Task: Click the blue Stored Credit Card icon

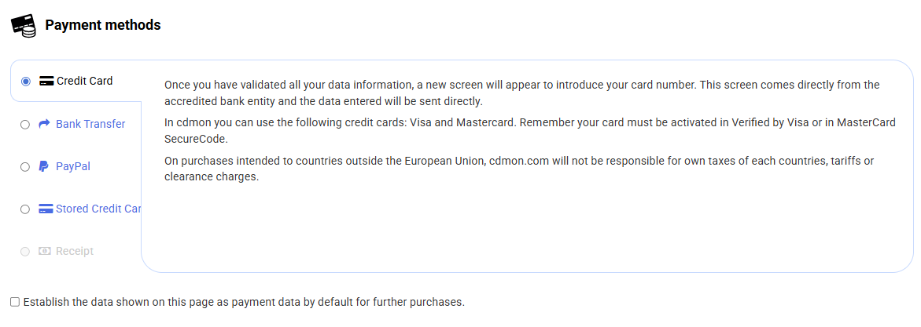Action: click(x=46, y=209)
